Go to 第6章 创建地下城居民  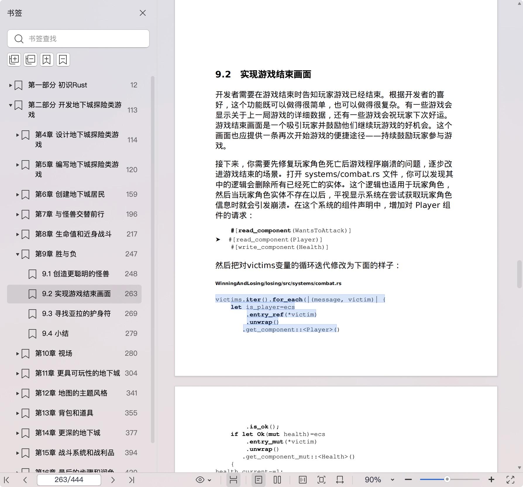pyautogui.click(x=70, y=194)
